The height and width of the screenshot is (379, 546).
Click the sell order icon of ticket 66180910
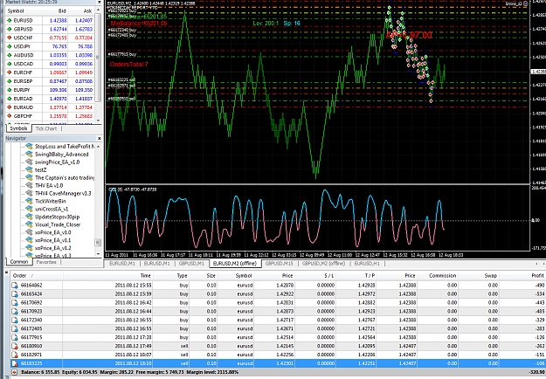[x=15, y=346]
